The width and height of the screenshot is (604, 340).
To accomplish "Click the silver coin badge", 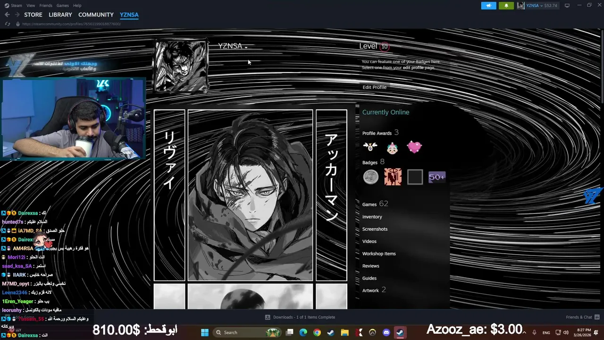I will click(371, 177).
